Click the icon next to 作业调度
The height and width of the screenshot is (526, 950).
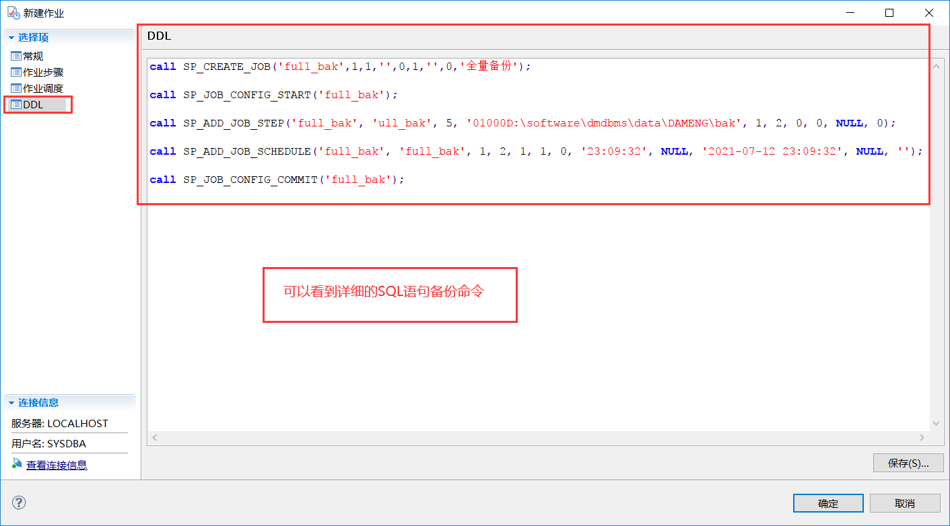click(16, 88)
